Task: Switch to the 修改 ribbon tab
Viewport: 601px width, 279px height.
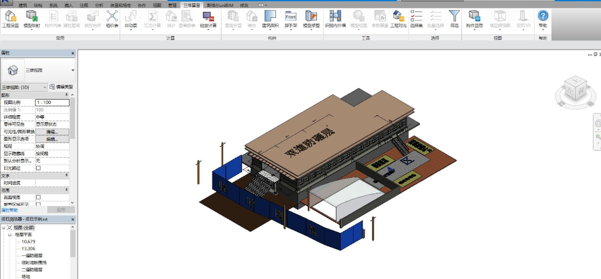Action: pos(244,5)
